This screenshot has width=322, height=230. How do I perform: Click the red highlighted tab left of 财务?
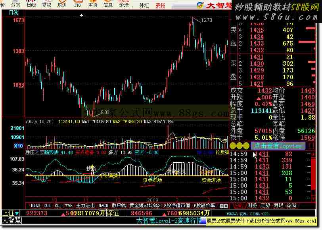click(238, 205)
